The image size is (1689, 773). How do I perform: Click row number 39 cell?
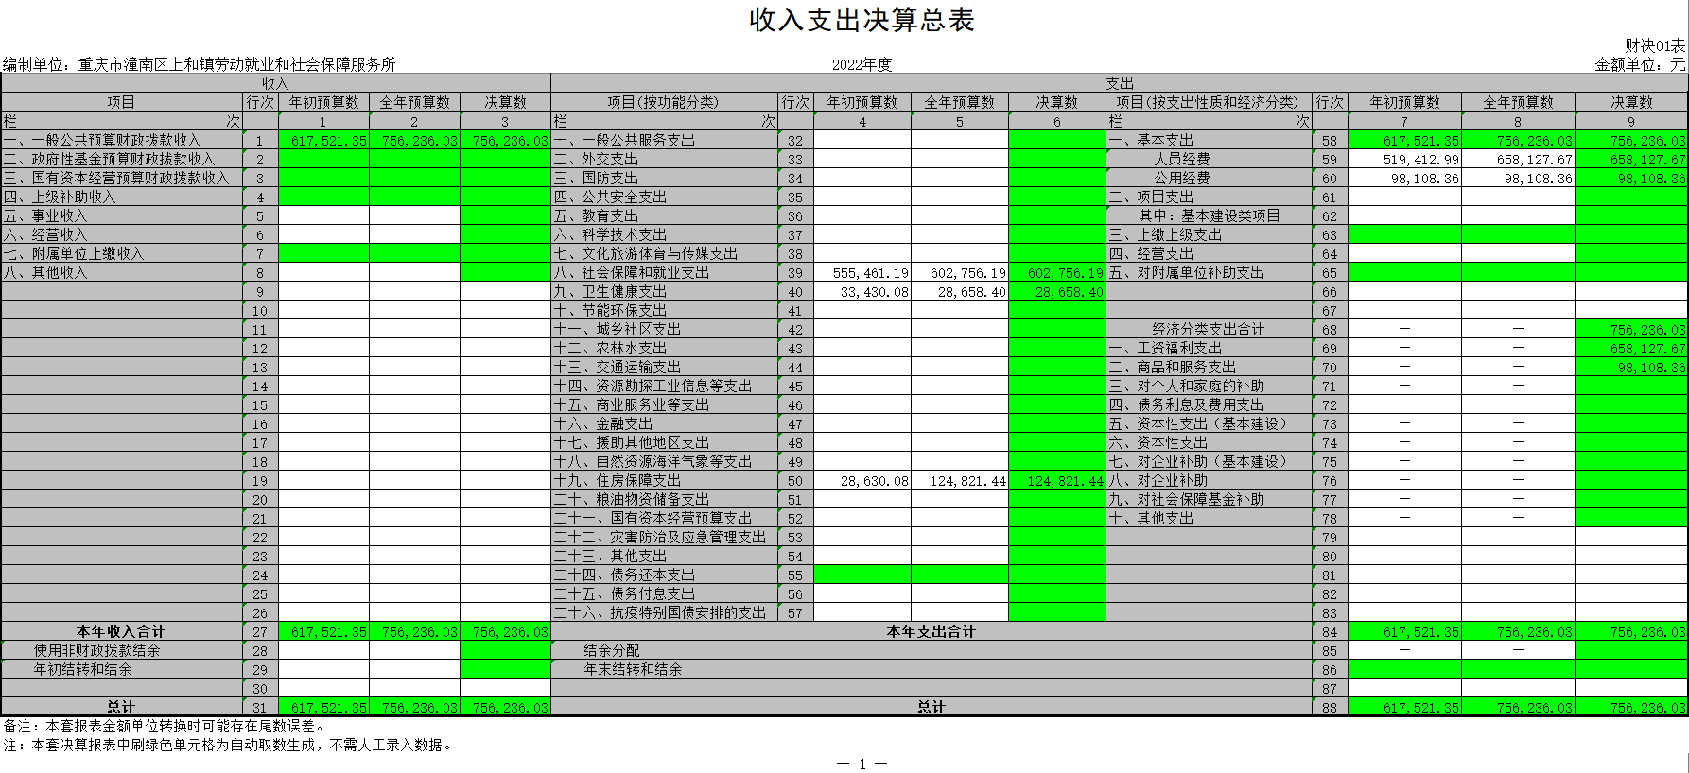click(795, 273)
